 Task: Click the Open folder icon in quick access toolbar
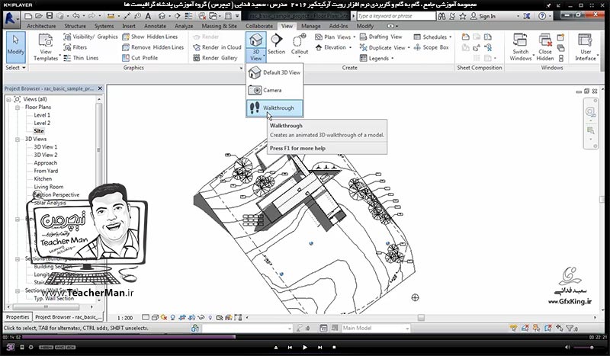coord(39,16)
